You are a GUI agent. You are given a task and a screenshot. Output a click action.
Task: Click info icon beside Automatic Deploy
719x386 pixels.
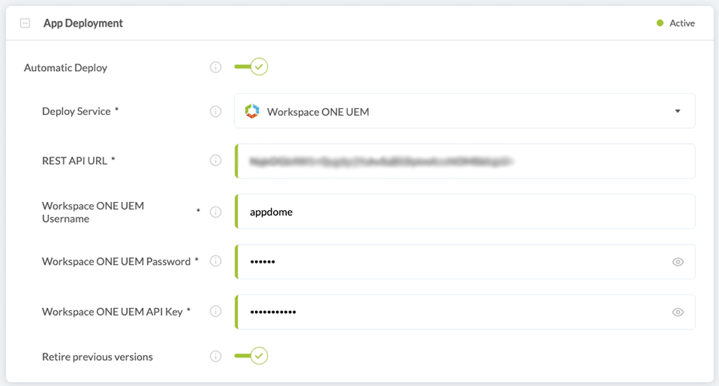(216, 67)
